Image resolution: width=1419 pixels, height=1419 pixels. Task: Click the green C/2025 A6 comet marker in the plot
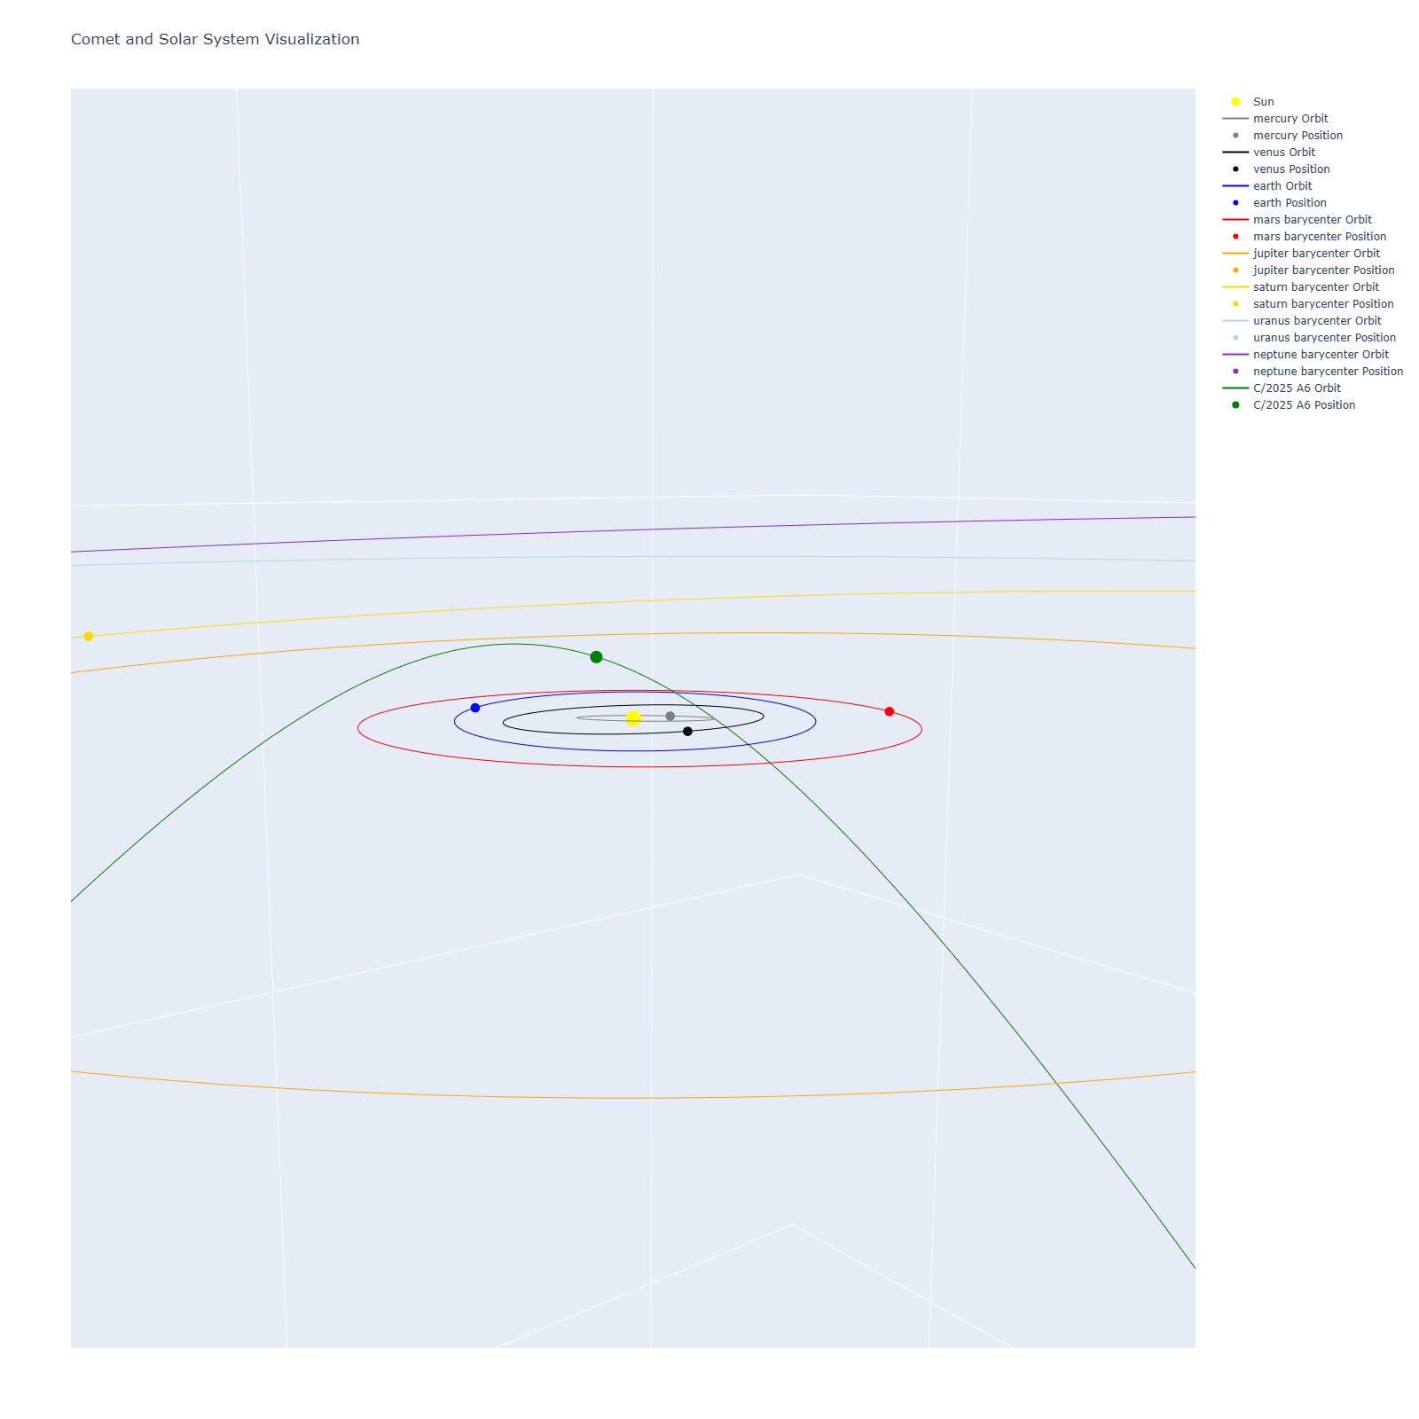pyautogui.click(x=597, y=657)
